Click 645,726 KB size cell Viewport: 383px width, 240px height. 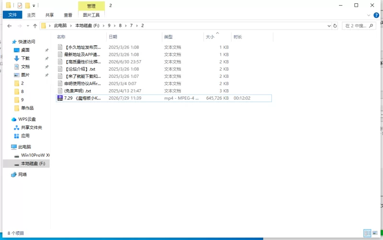coord(217,98)
